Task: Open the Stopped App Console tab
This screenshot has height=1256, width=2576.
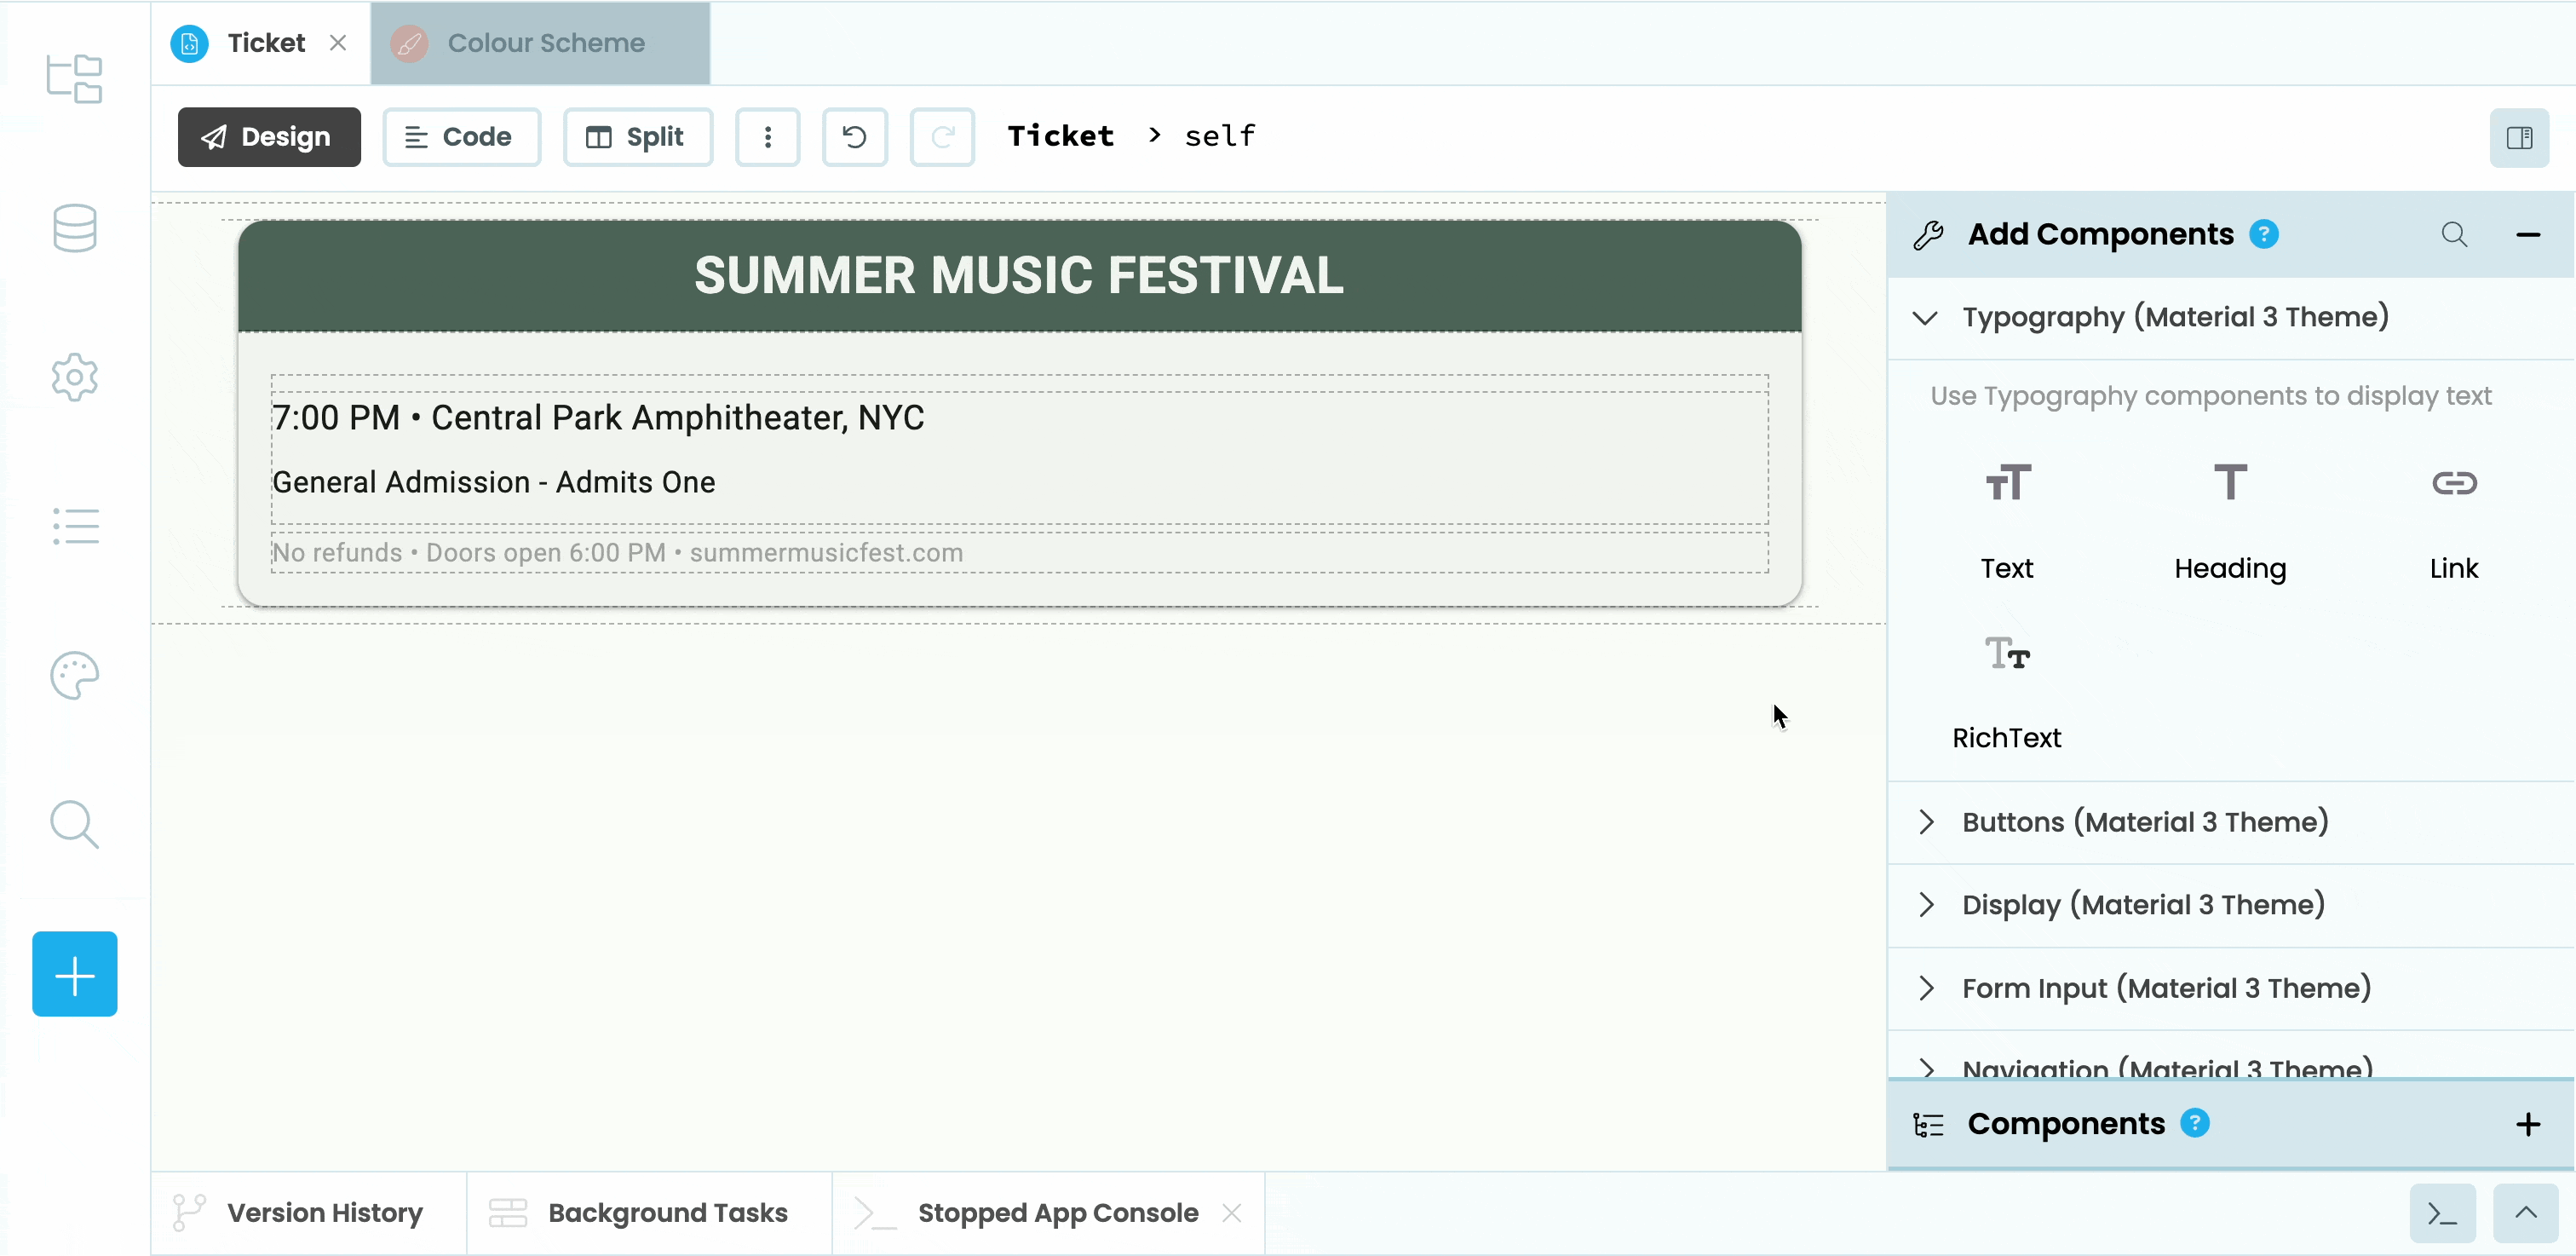Action: [1048, 1213]
